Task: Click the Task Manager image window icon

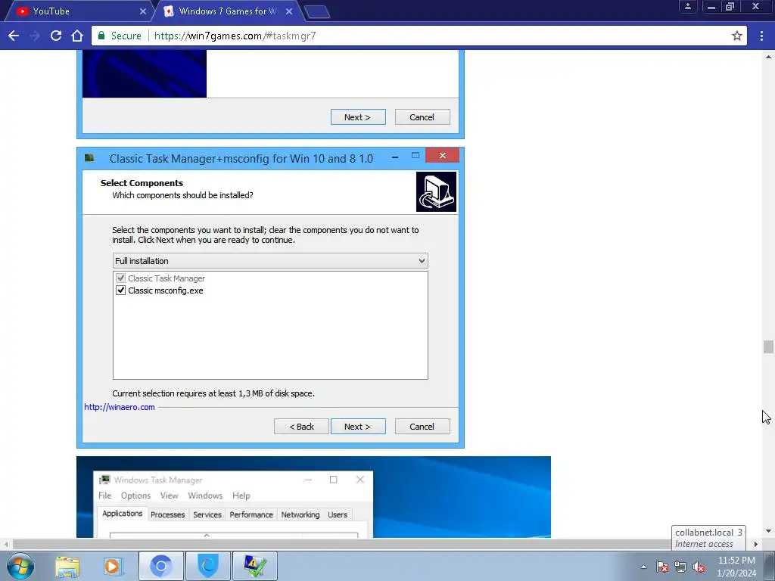Action: (104, 480)
